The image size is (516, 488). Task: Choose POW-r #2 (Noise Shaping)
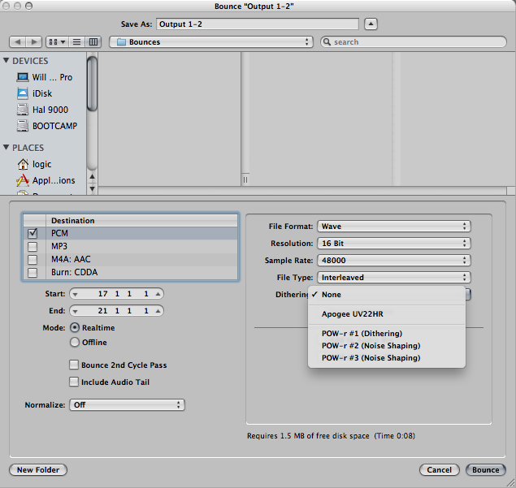click(387, 346)
